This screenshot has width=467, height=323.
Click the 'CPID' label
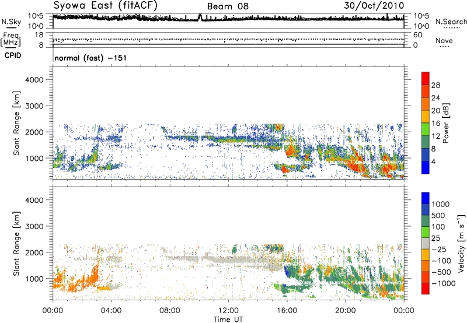[13, 55]
